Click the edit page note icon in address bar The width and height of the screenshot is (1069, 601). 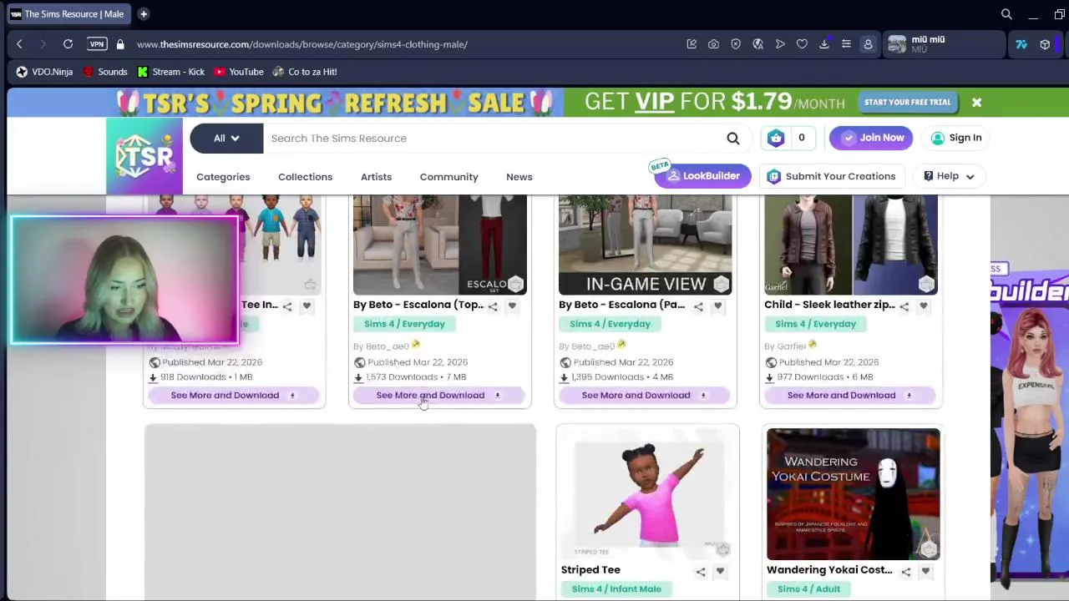coord(692,44)
